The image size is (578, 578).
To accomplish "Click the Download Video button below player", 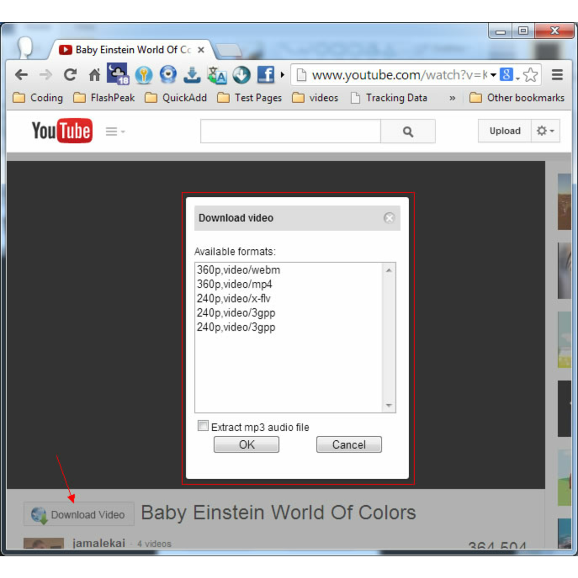I will pos(79,514).
